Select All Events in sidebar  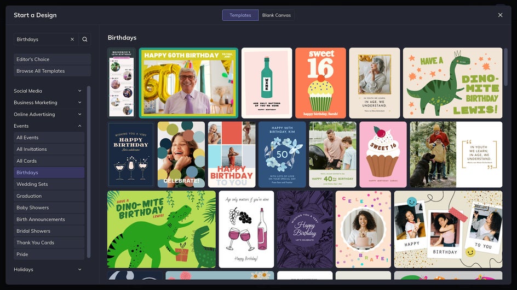[x=49, y=138]
